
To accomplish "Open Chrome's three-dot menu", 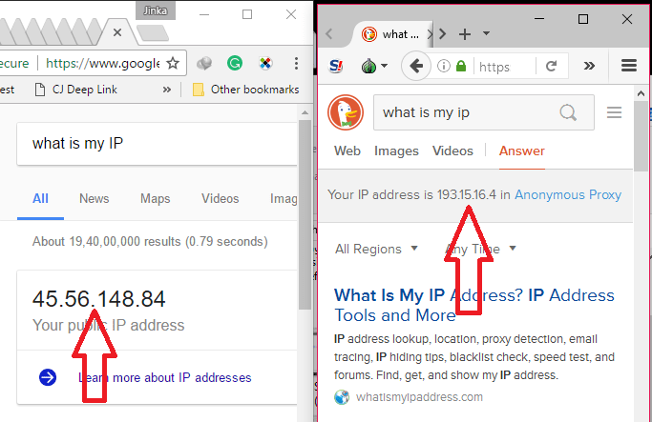I will tap(296, 64).
